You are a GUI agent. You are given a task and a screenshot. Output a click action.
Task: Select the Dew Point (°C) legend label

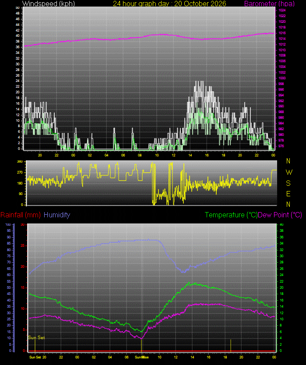click(280, 215)
